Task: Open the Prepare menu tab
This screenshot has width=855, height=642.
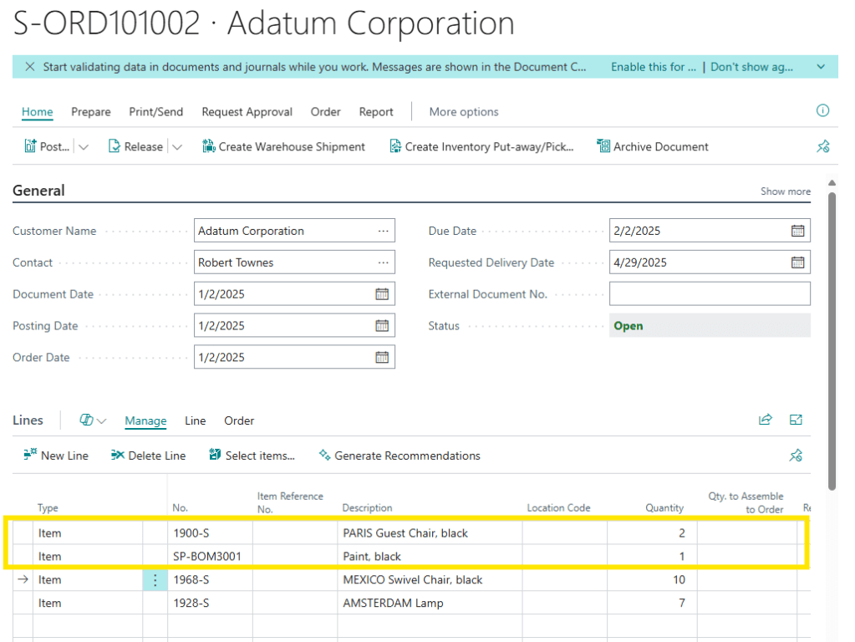Action: pos(90,112)
